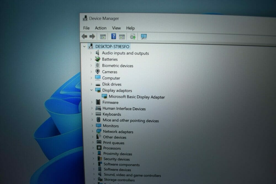Show or hide the console tree pane
The image size is (276, 184).
103,37
